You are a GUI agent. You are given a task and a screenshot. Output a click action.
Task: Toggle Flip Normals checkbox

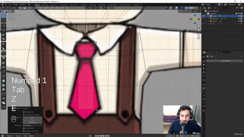click(24, 112)
